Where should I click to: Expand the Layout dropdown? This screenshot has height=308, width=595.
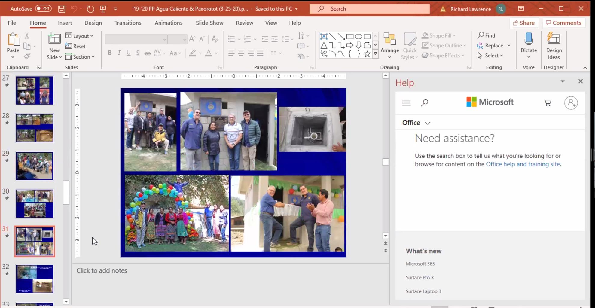coord(80,36)
